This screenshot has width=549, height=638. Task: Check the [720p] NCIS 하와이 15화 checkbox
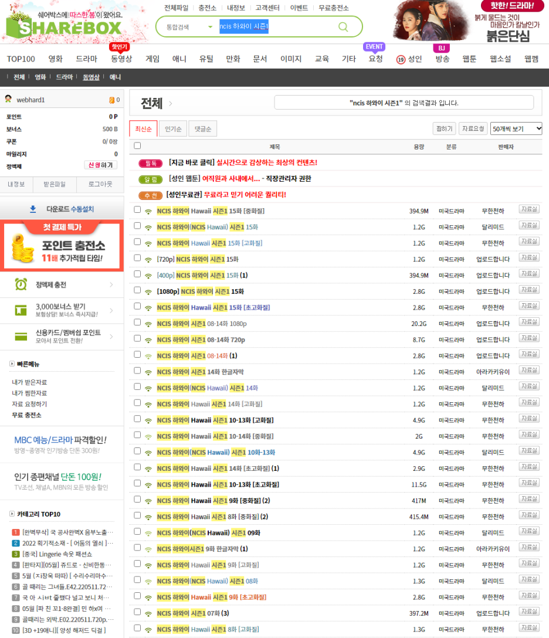tap(137, 258)
